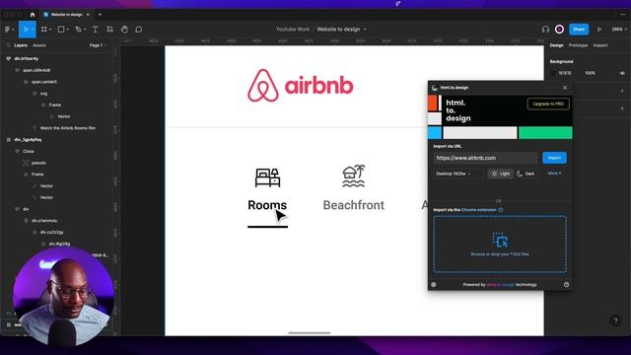Open the Pen tool dropdown arrow
Image resolution: width=631 pixels, height=355 pixels.
pos(85,30)
